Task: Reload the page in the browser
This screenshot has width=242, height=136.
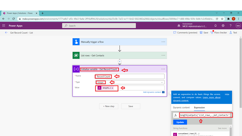Action: coord(14,19)
